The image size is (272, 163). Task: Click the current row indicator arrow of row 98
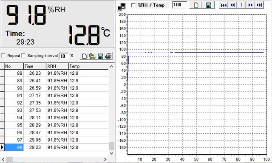coord(2,147)
